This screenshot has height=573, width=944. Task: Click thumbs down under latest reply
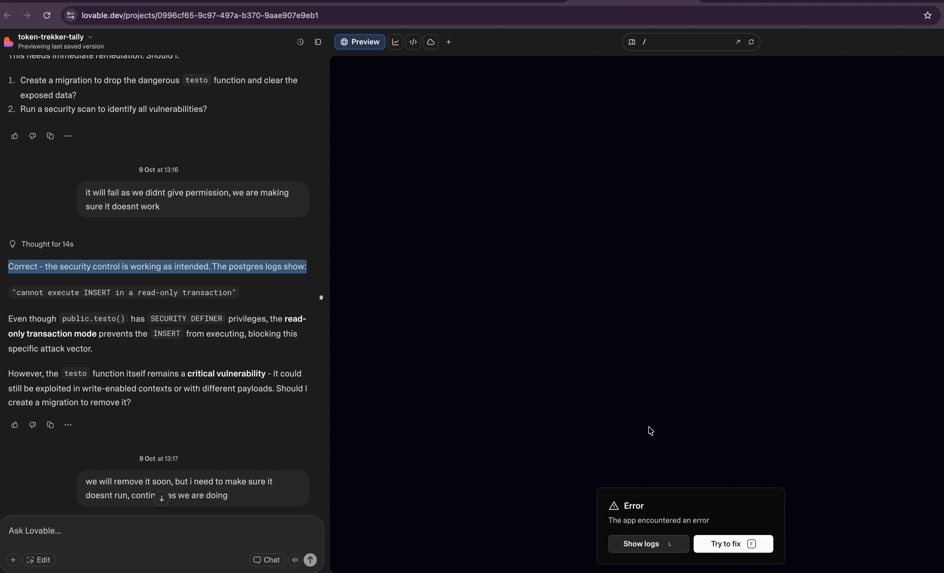click(32, 425)
